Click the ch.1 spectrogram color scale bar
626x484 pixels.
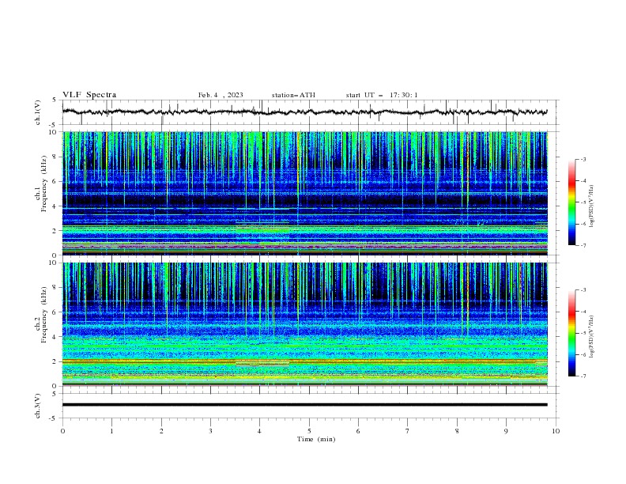[x=571, y=202]
